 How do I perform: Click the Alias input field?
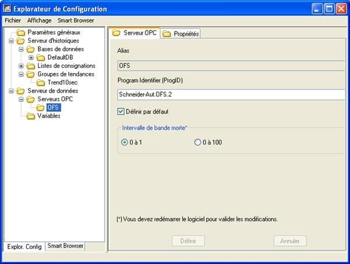(x=231, y=66)
